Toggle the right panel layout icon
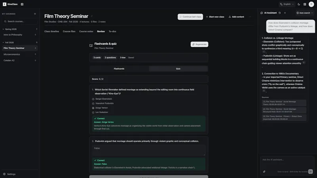 (305, 4)
